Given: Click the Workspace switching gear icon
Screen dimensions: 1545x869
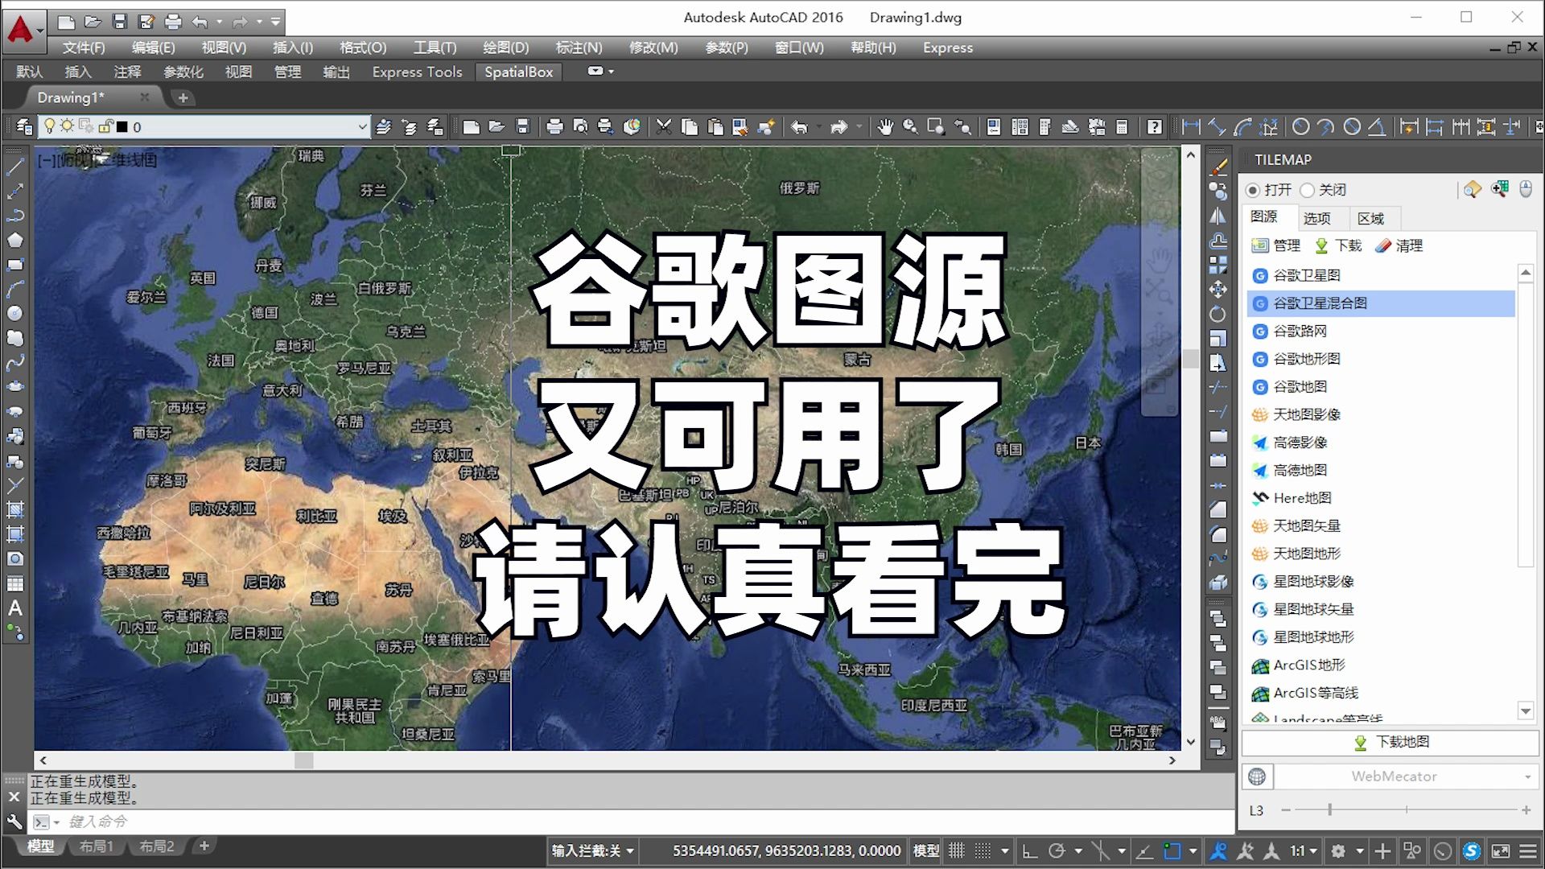Looking at the screenshot, I should coord(1338,850).
